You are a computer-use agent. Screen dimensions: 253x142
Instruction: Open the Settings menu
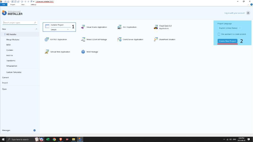pyautogui.click(x=33, y=5)
